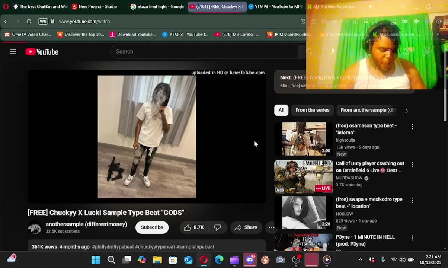This screenshot has width=448, height=268.
Task: Open osamason type beat inferno thumbnail
Action: click(x=304, y=139)
